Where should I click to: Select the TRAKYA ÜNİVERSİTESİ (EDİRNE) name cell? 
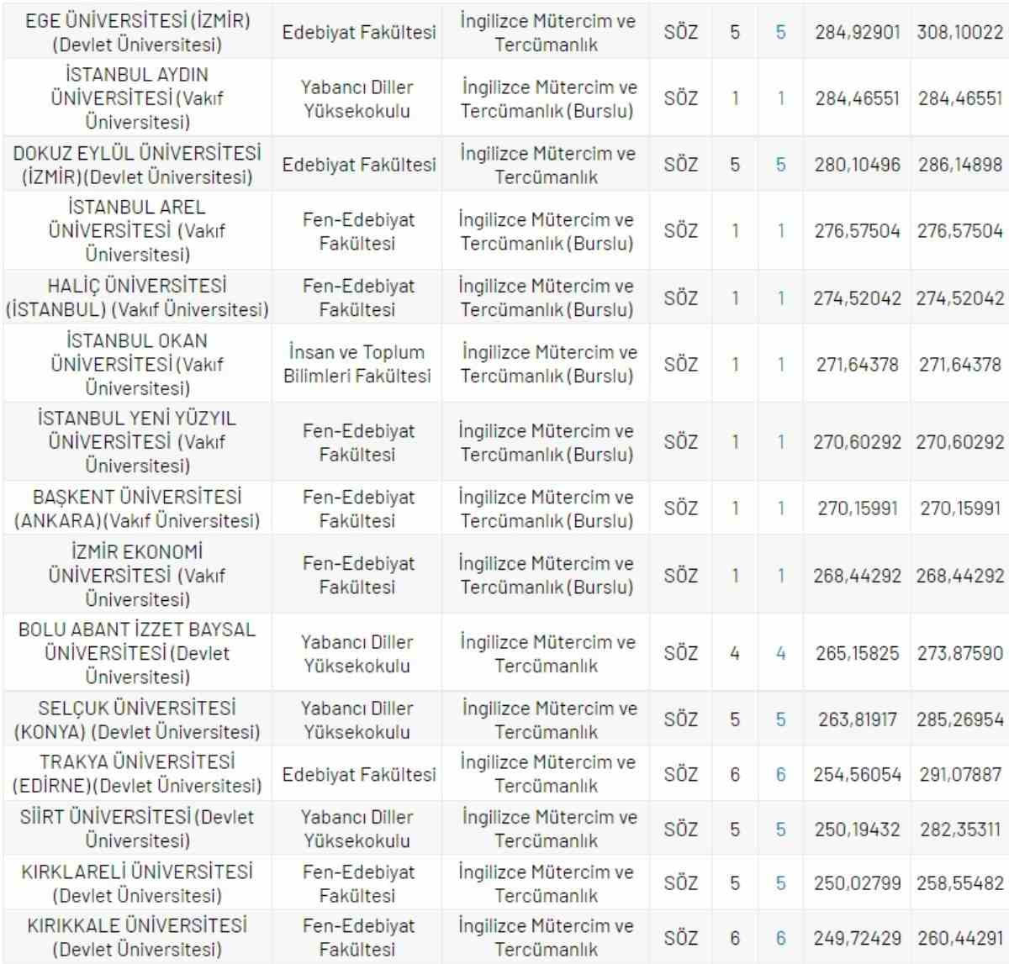pos(137,774)
